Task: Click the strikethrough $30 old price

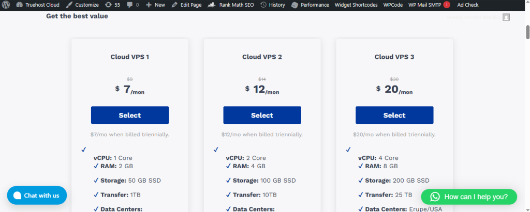Action: [394, 79]
